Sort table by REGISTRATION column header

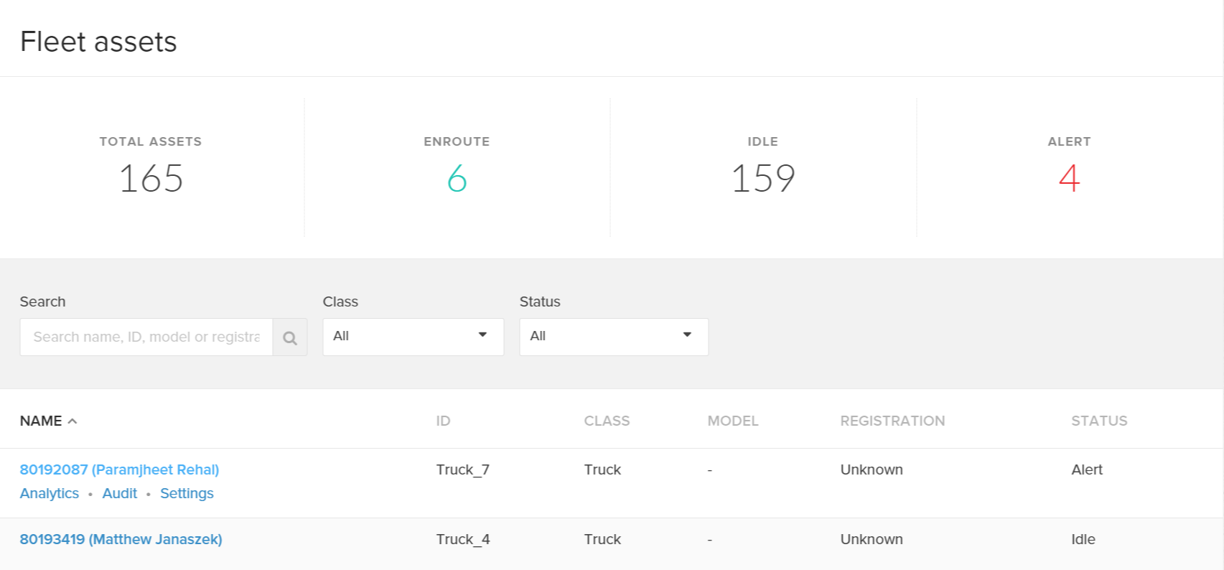pos(892,421)
